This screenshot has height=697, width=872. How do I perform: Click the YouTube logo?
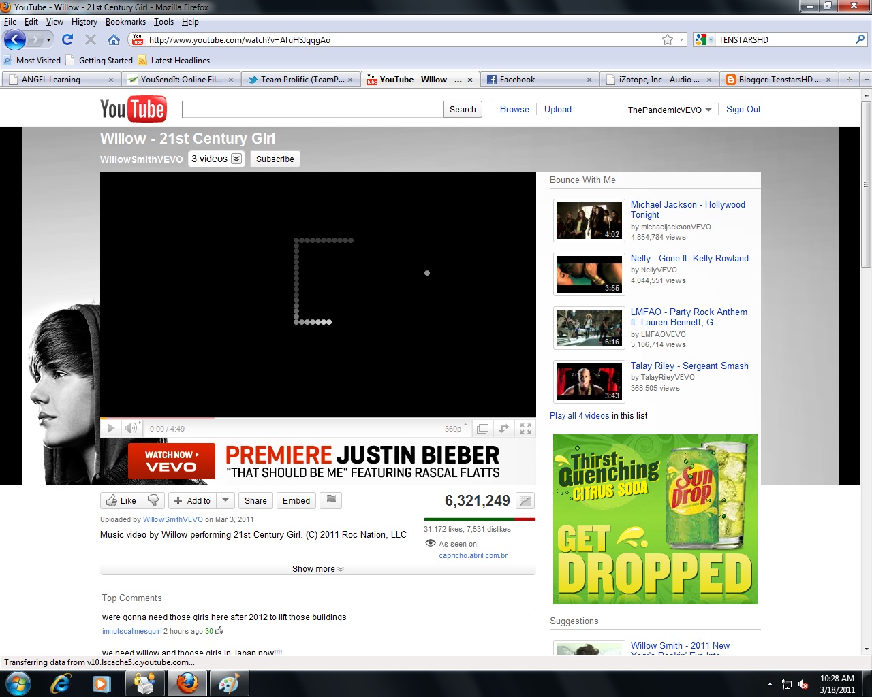[133, 109]
